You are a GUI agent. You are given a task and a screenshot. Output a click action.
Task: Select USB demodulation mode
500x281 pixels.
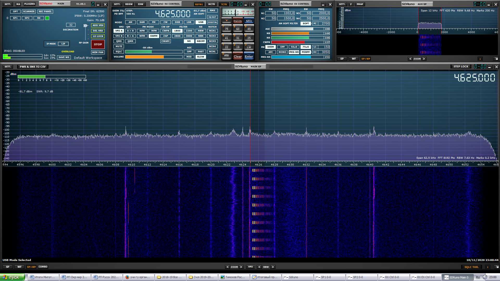click(201, 22)
